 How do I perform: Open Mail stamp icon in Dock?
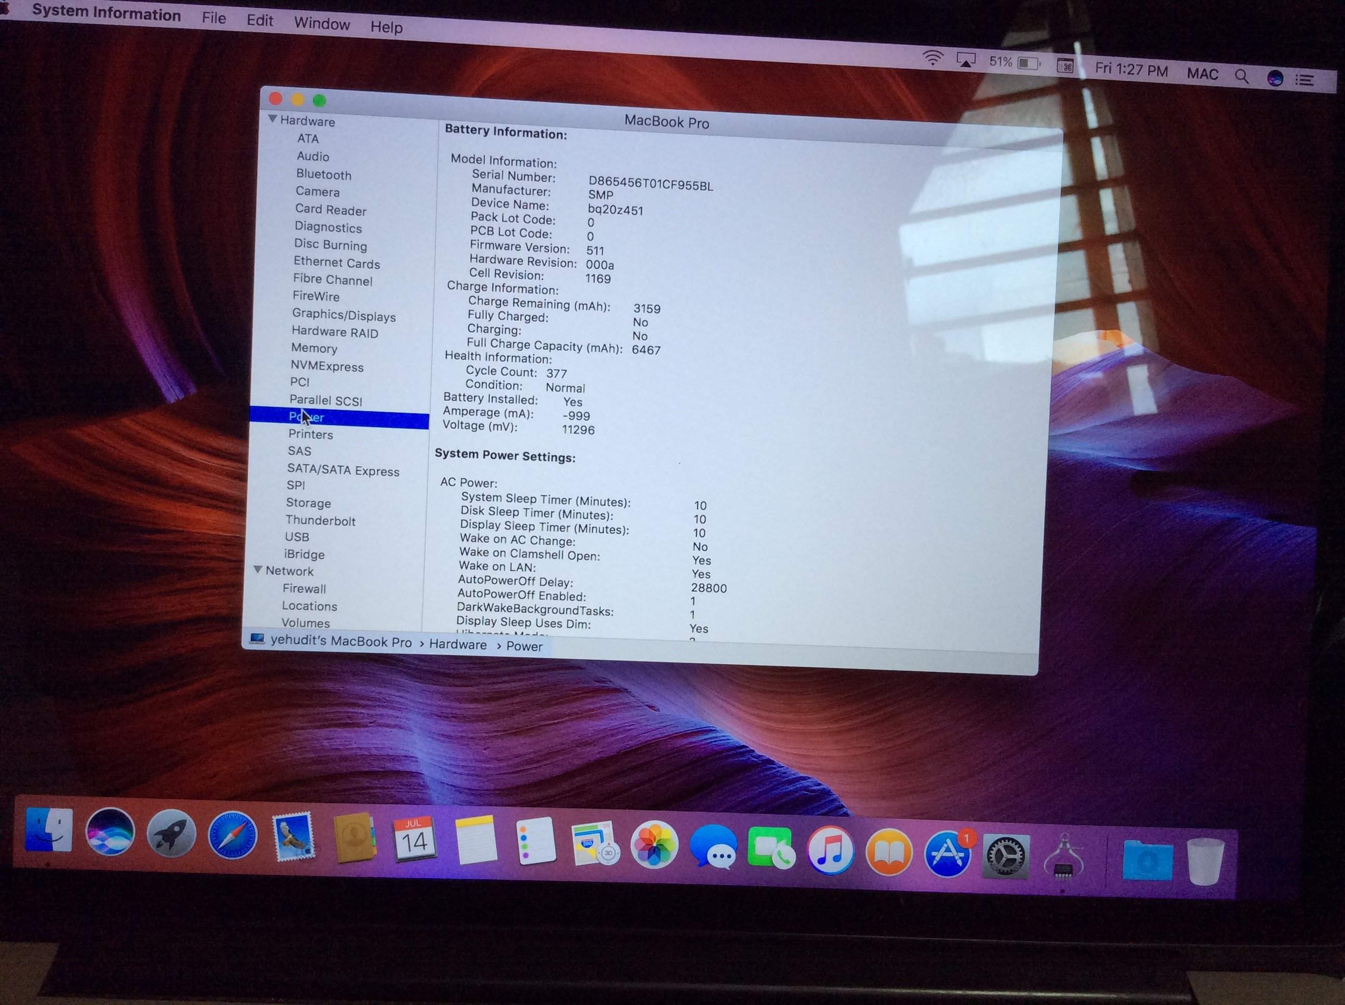(294, 837)
